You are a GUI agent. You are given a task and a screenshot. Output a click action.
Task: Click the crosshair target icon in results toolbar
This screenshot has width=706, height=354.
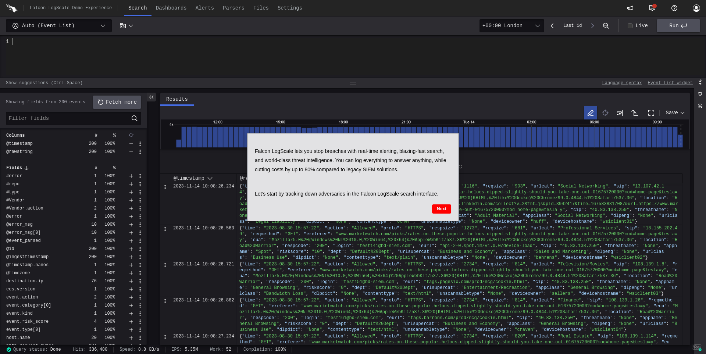(605, 113)
